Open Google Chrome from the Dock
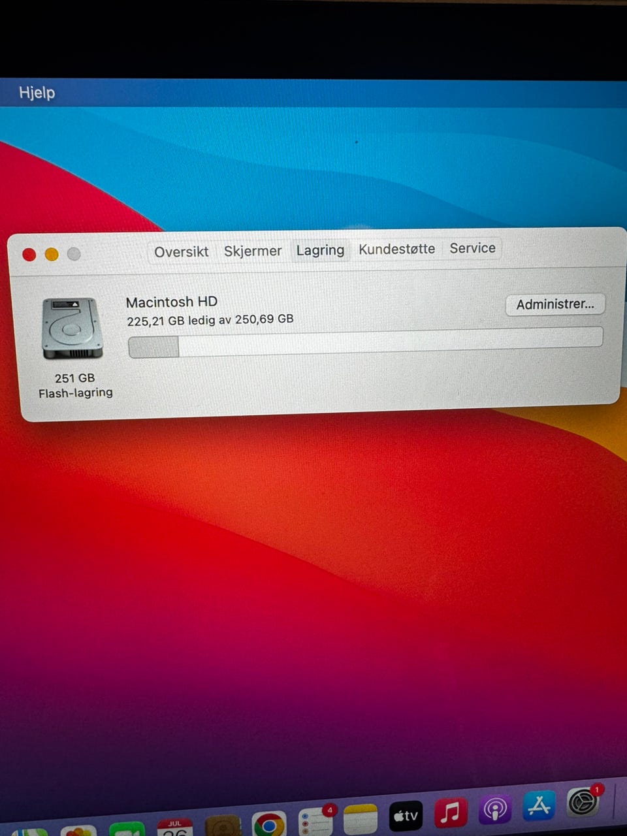The height and width of the screenshot is (836, 627). pos(269,824)
